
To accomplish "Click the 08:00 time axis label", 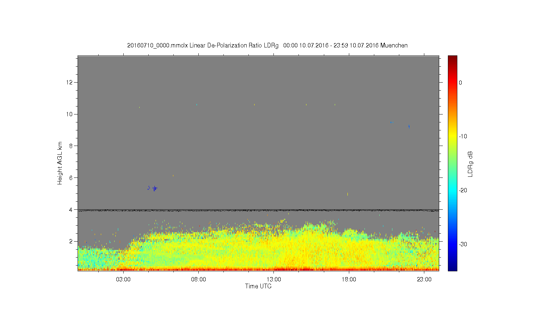I will pos(199,280).
